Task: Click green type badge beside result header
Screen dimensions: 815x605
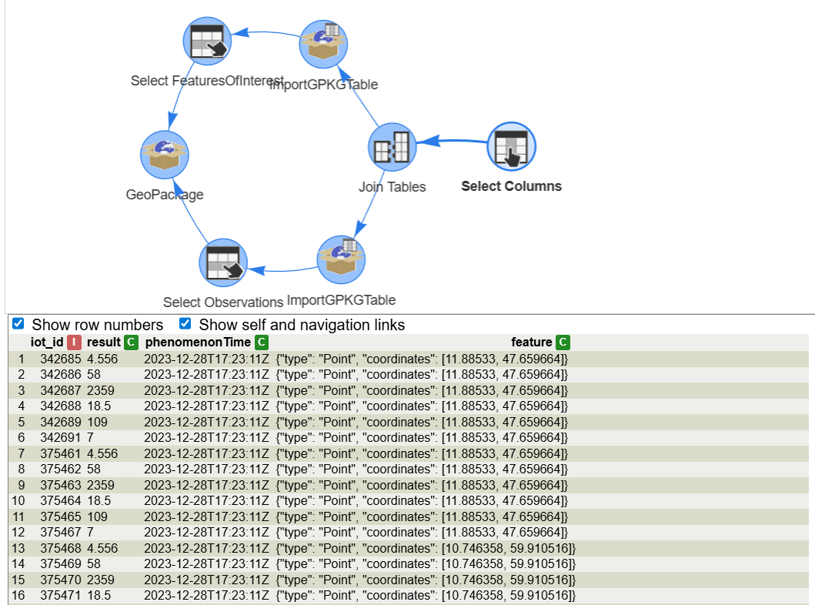Action: tap(131, 342)
